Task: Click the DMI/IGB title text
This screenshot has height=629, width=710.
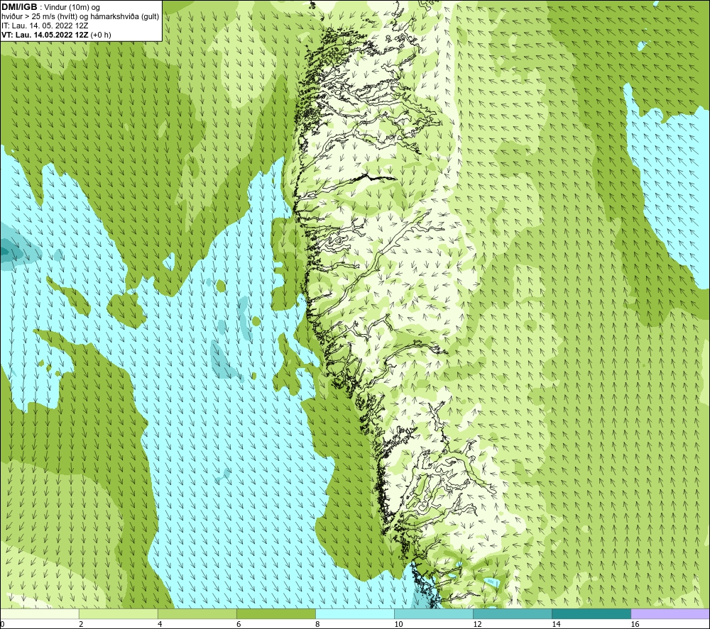Action: 19,7
